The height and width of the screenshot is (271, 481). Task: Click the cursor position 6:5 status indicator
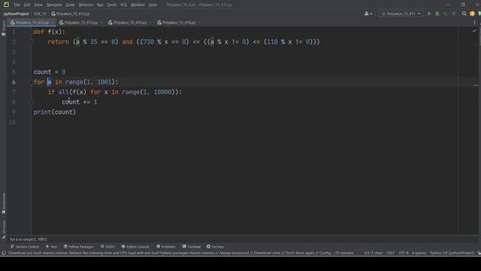(x=374, y=253)
